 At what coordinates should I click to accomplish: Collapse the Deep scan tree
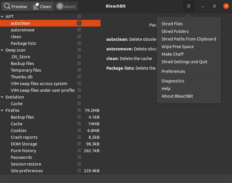click(3, 50)
